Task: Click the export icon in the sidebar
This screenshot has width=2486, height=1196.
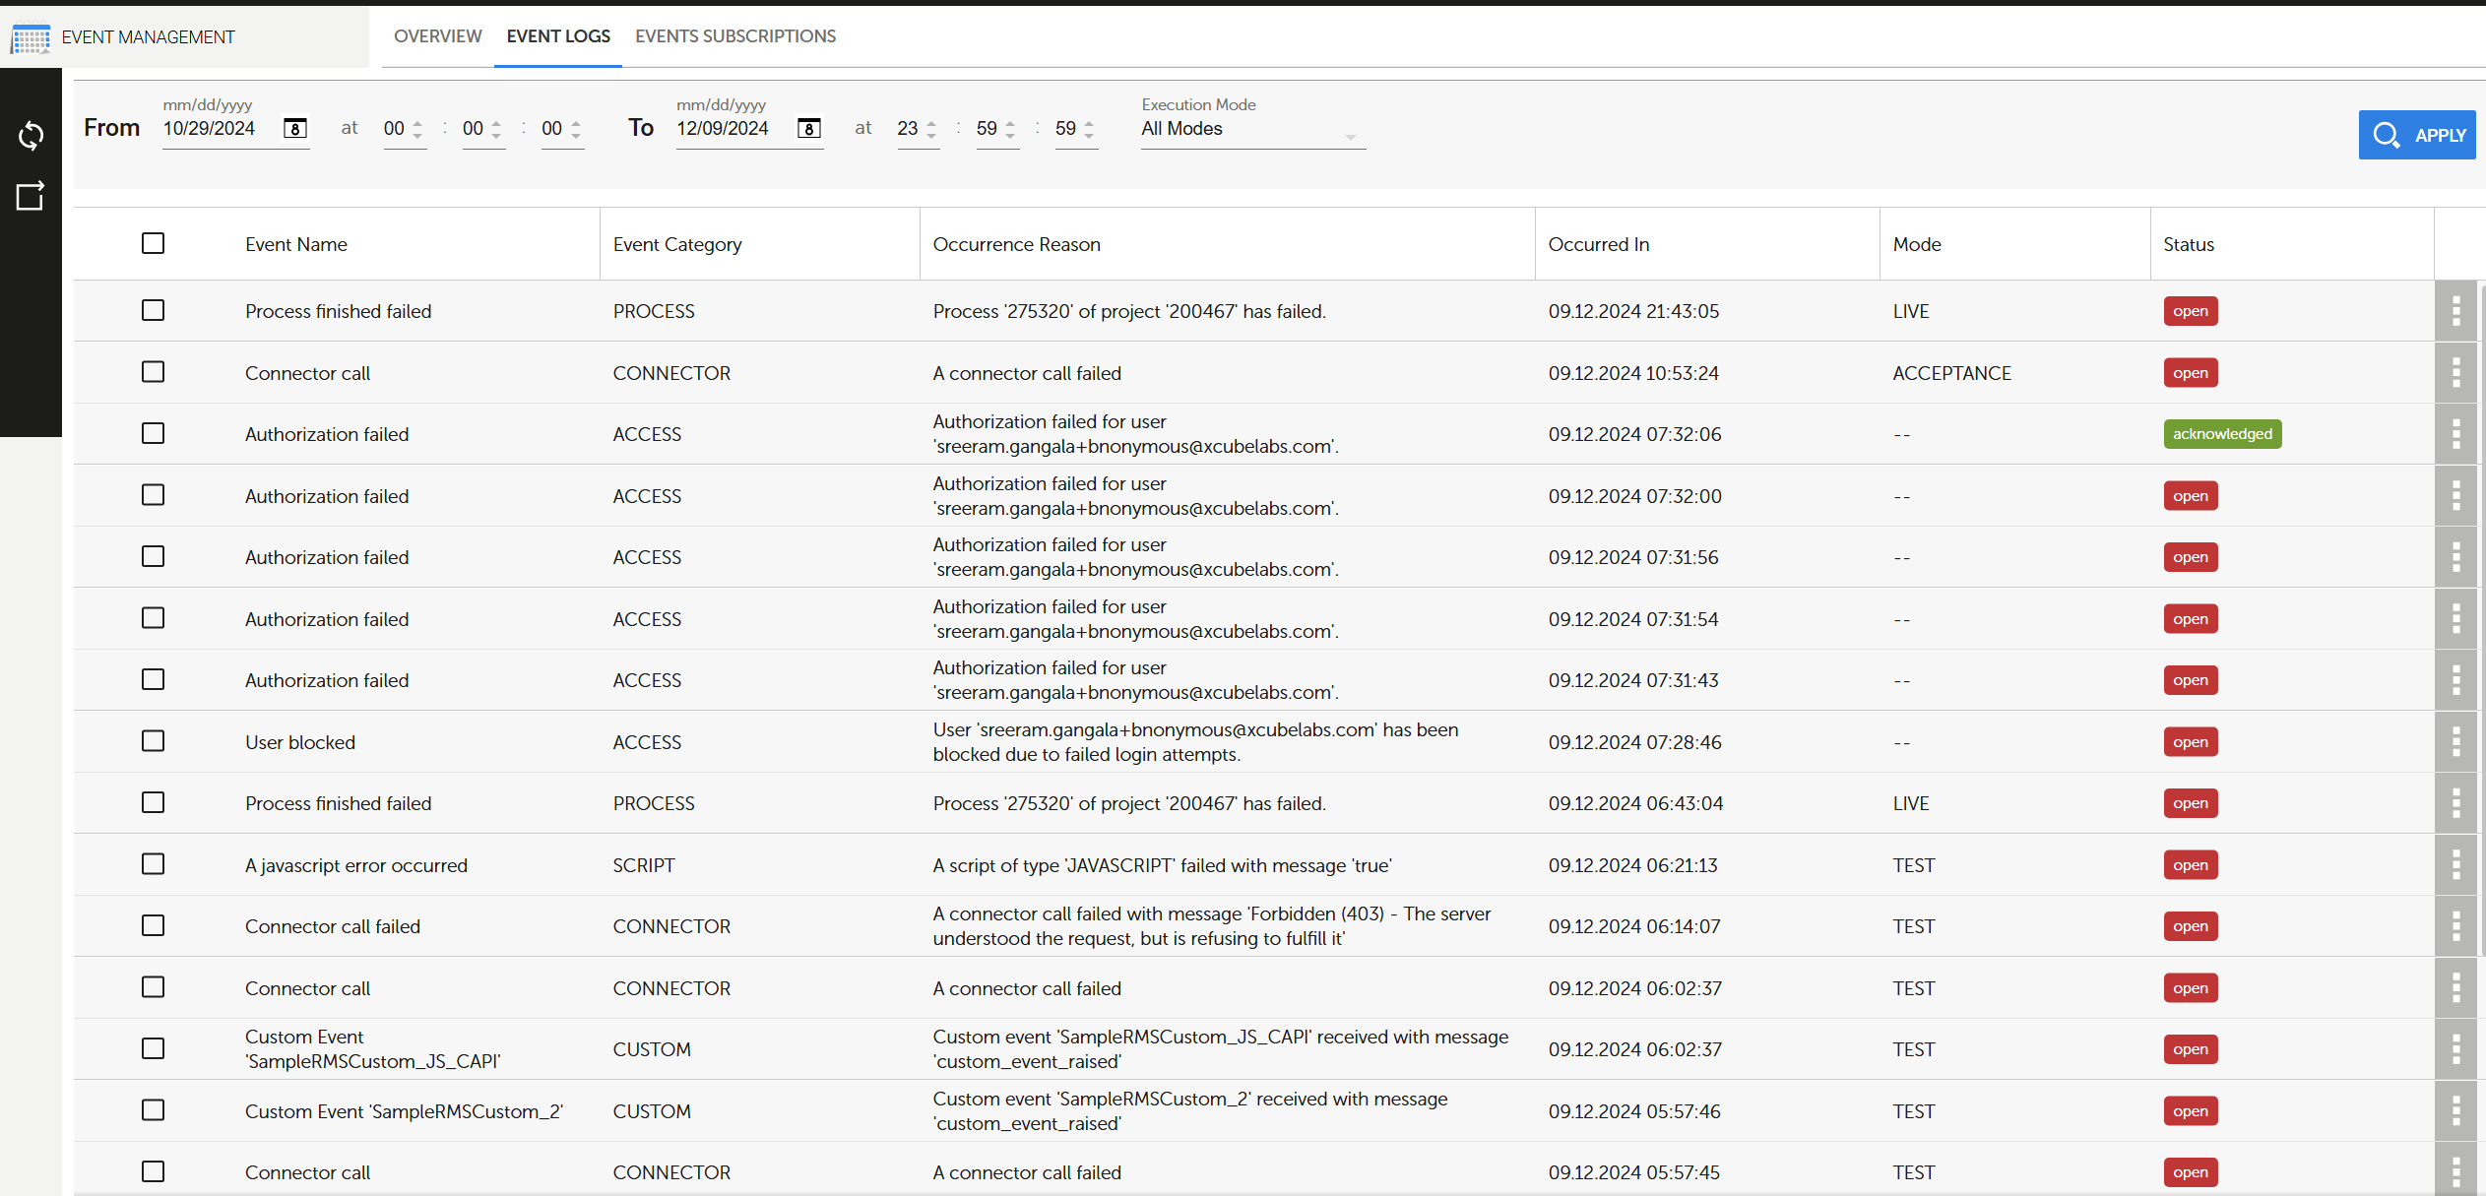Action: point(31,196)
